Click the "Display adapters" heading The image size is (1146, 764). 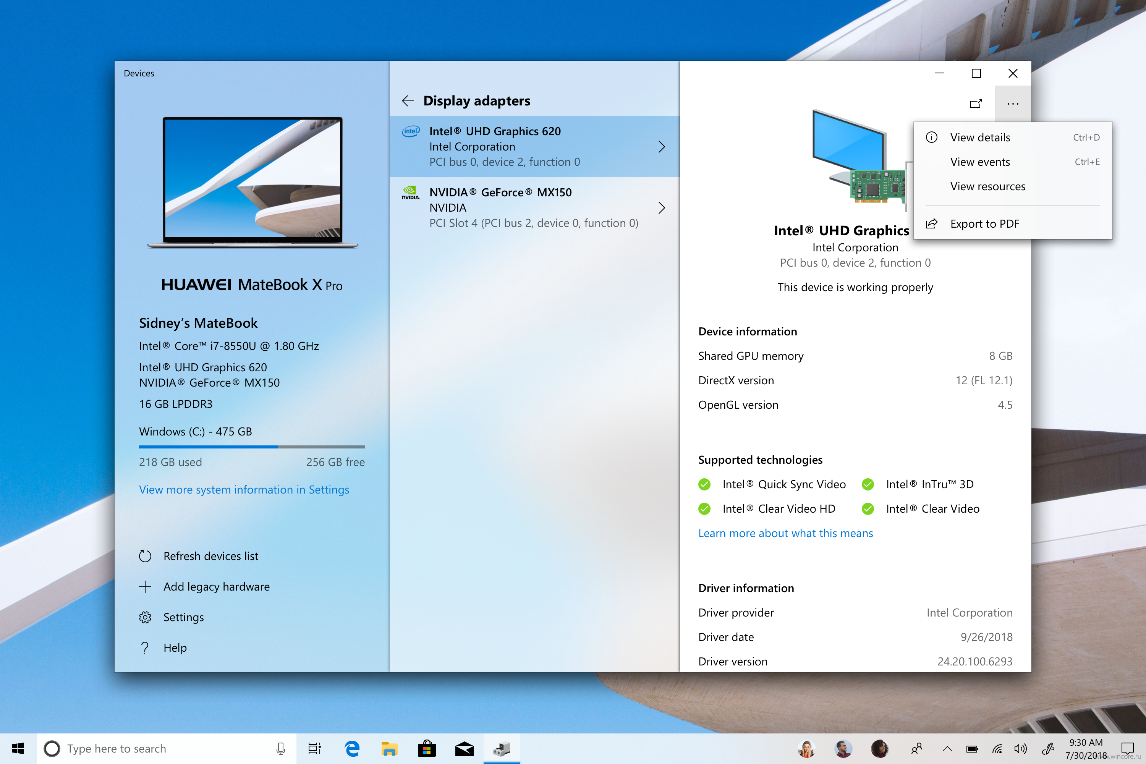coord(476,101)
